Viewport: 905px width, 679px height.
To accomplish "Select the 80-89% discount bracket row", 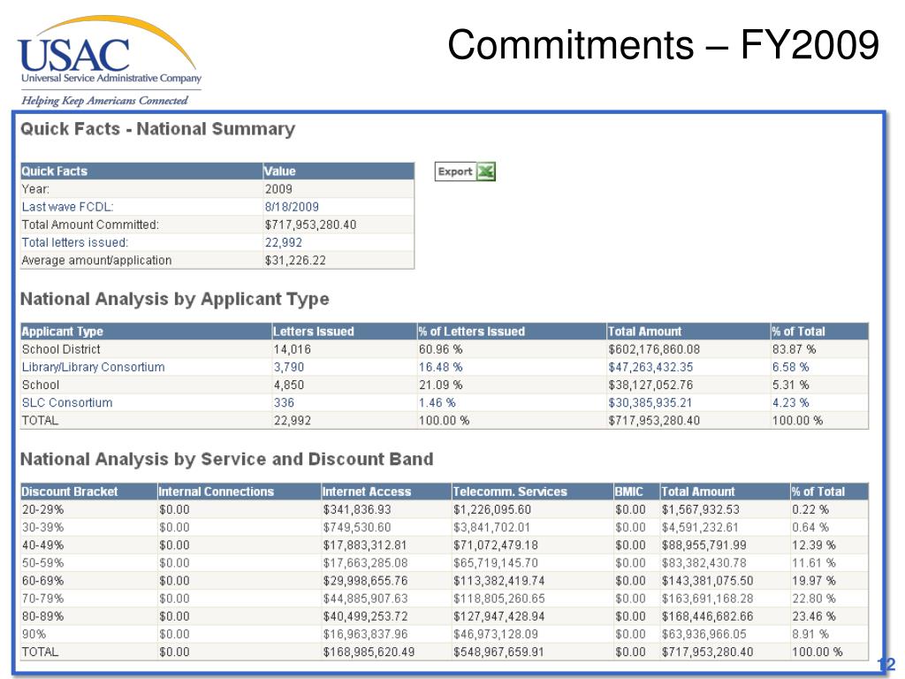I will (444, 616).
